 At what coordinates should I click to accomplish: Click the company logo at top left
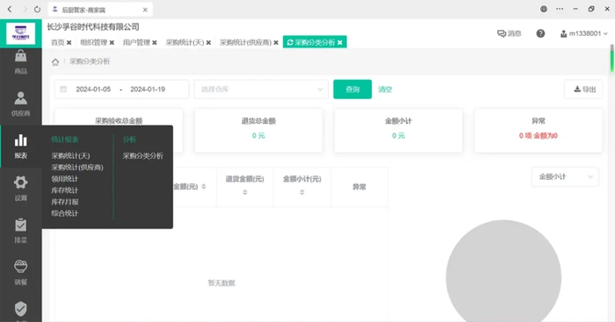(x=21, y=33)
